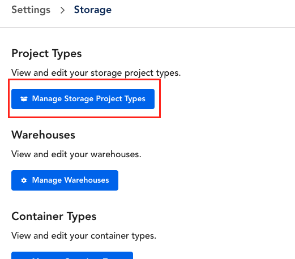Click the word 'Storage' inside the highlighted button

[79, 99]
